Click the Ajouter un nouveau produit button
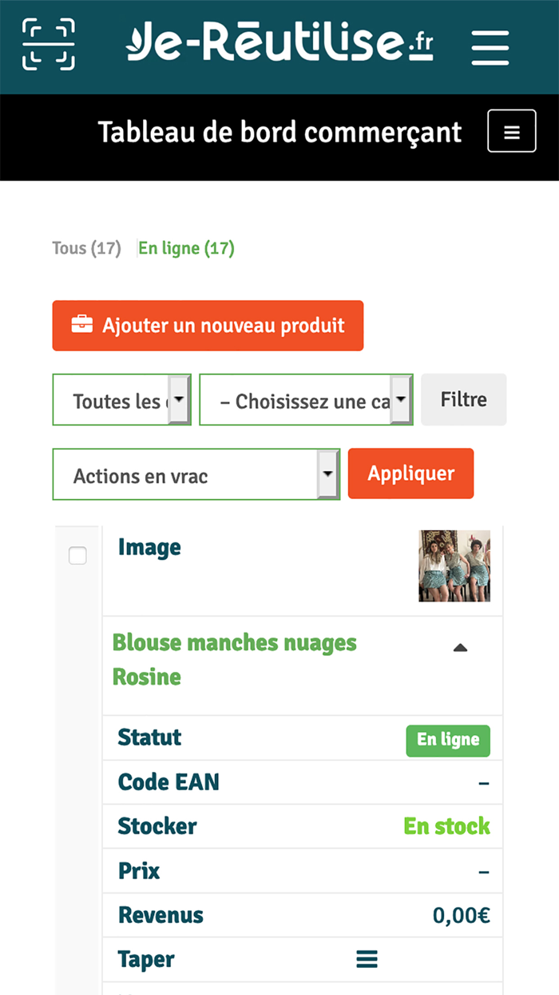The width and height of the screenshot is (559, 995). pyautogui.click(x=208, y=326)
